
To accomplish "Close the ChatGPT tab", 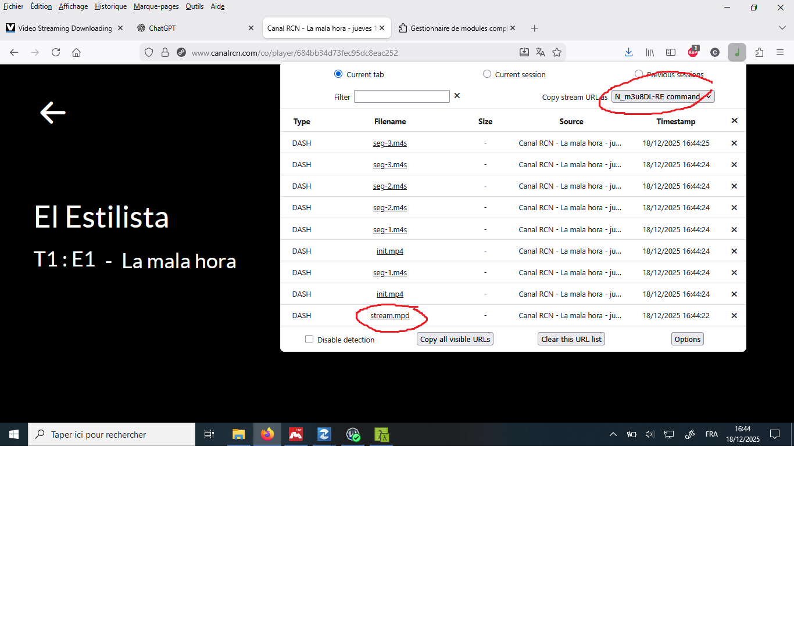I will coord(251,28).
